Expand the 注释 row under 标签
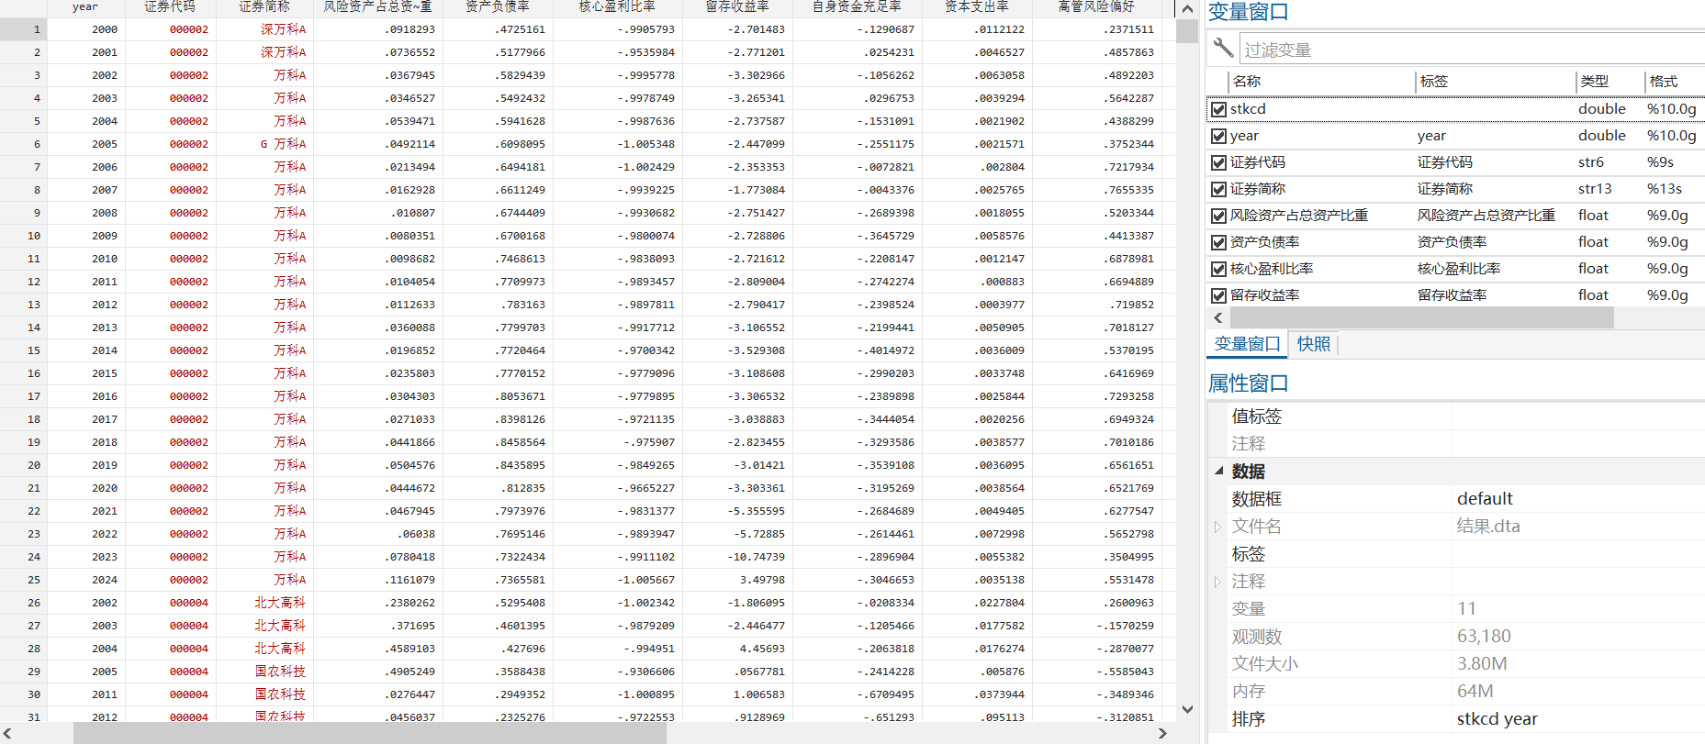The height and width of the screenshot is (744, 1705). 1217,582
